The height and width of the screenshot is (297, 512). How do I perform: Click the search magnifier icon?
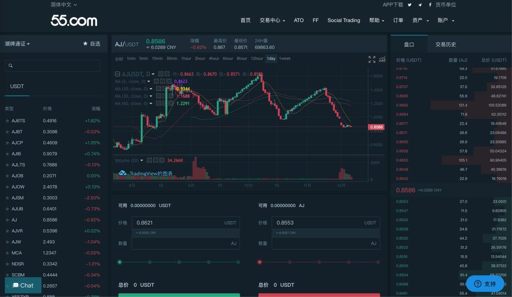(x=11, y=66)
